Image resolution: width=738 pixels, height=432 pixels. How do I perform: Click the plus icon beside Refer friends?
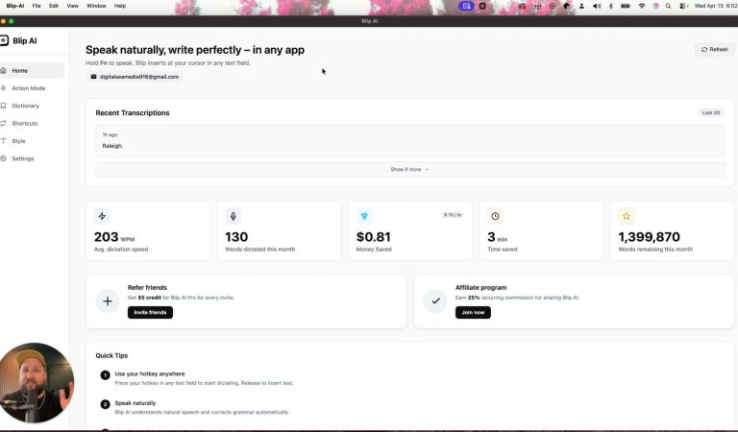click(109, 300)
